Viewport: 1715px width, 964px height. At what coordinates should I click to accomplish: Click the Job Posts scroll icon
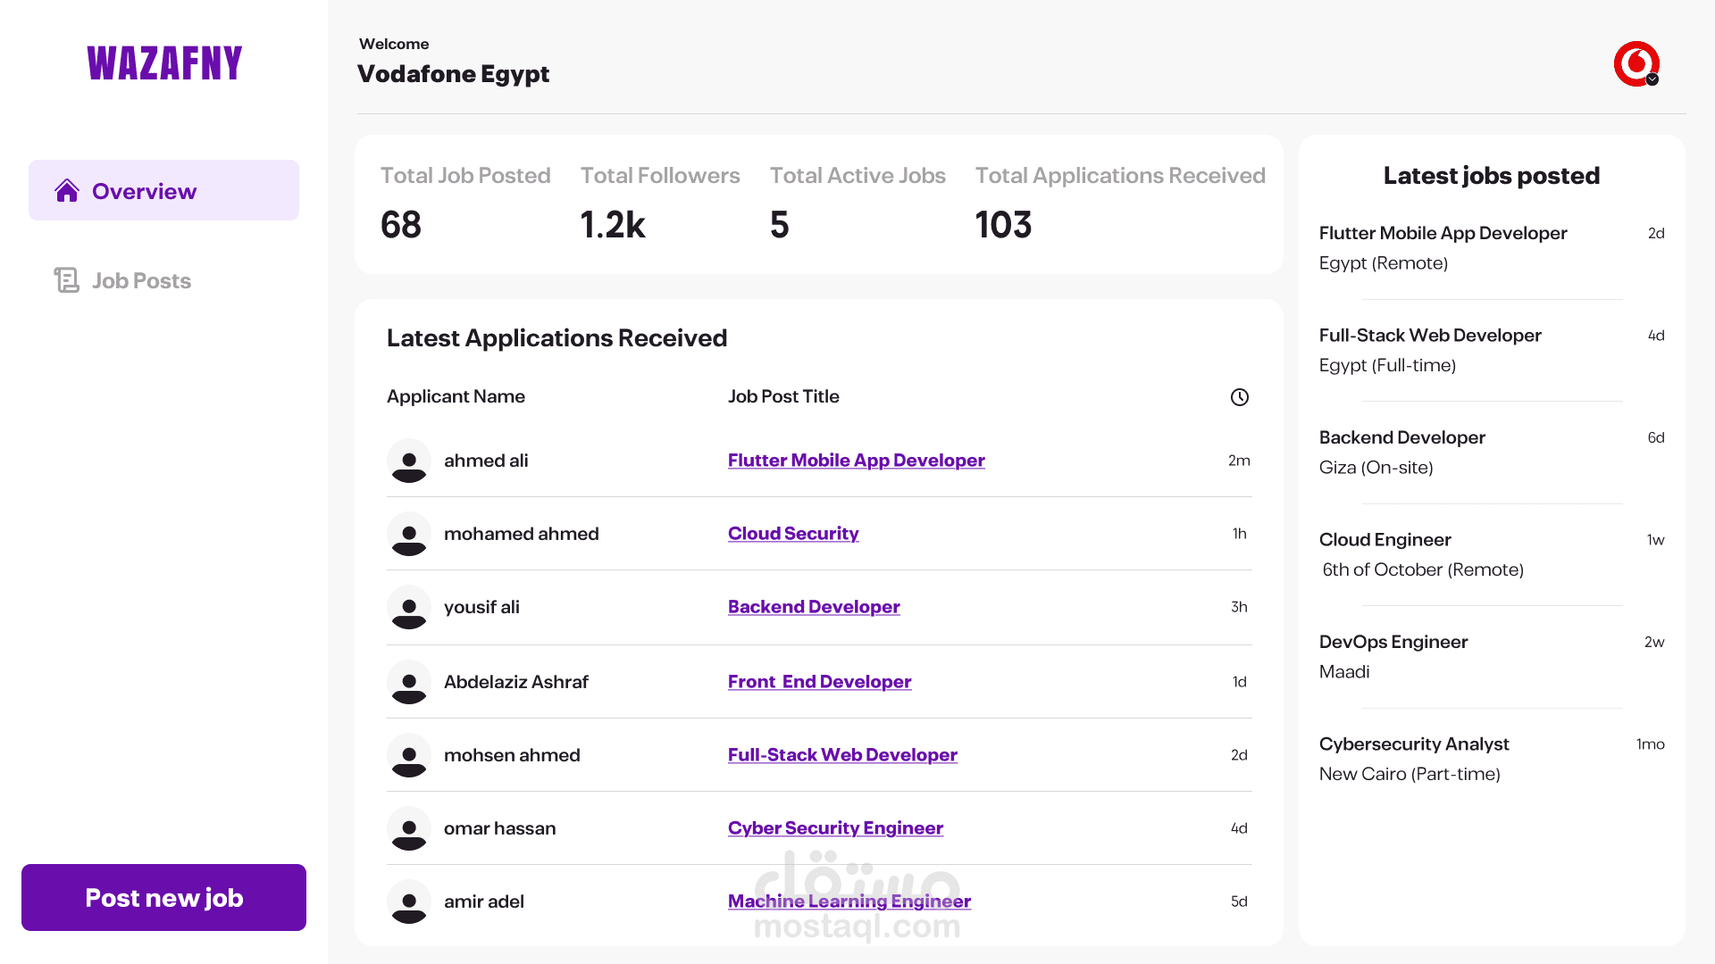click(67, 280)
